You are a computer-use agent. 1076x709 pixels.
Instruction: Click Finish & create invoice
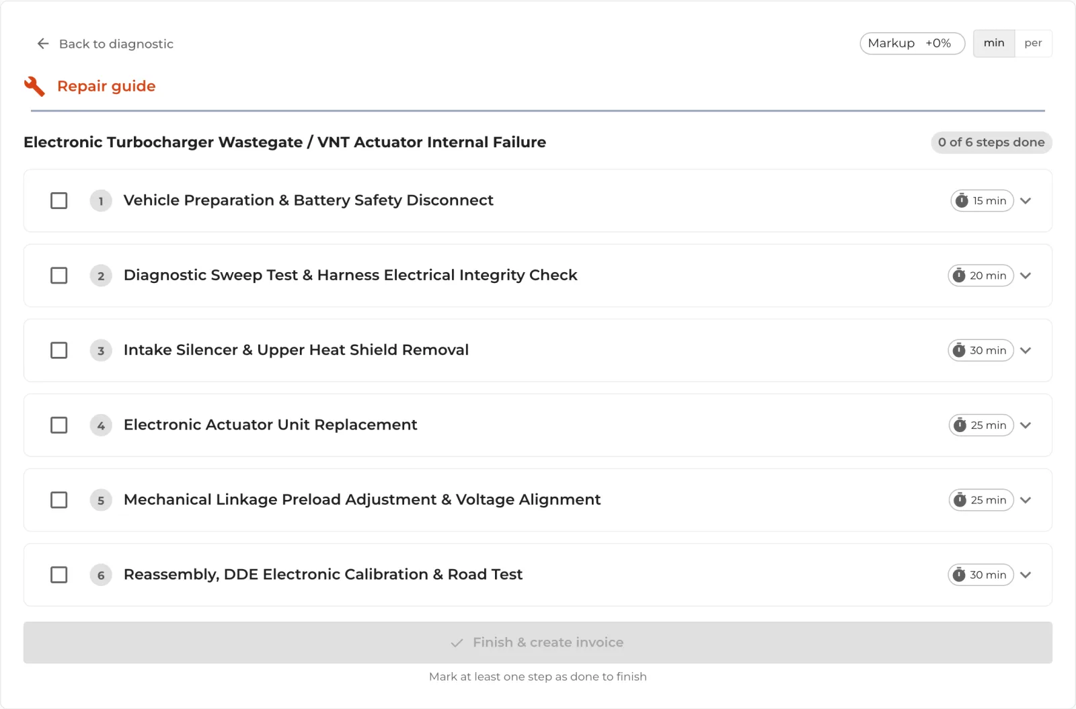pos(538,642)
